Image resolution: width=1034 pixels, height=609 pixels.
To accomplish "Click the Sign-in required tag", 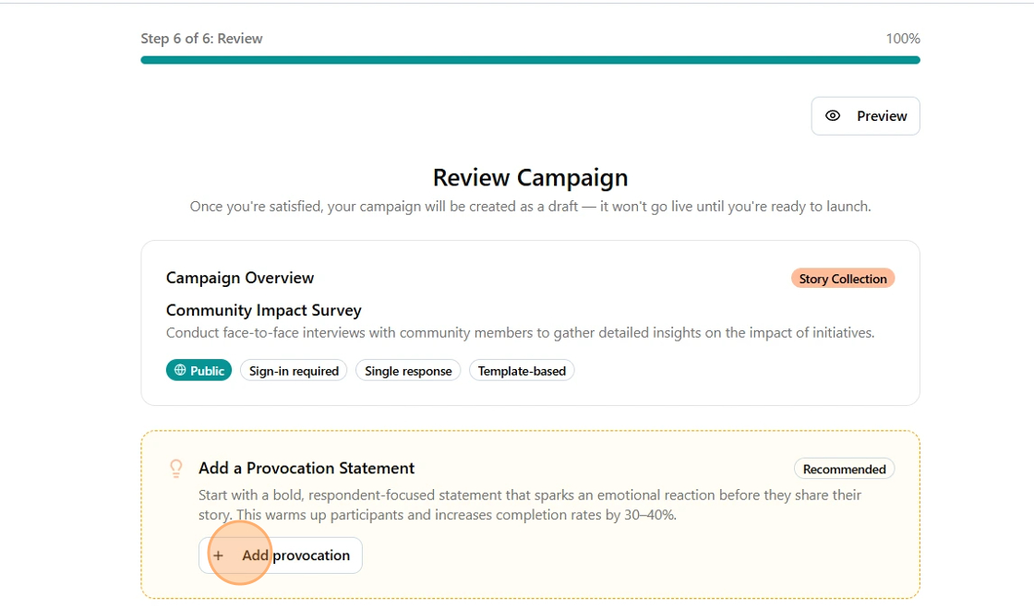I will [294, 370].
